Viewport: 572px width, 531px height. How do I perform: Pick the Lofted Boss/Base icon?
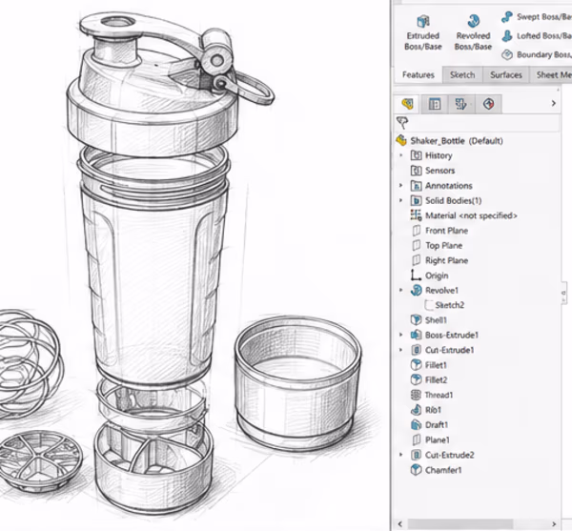coord(507,35)
